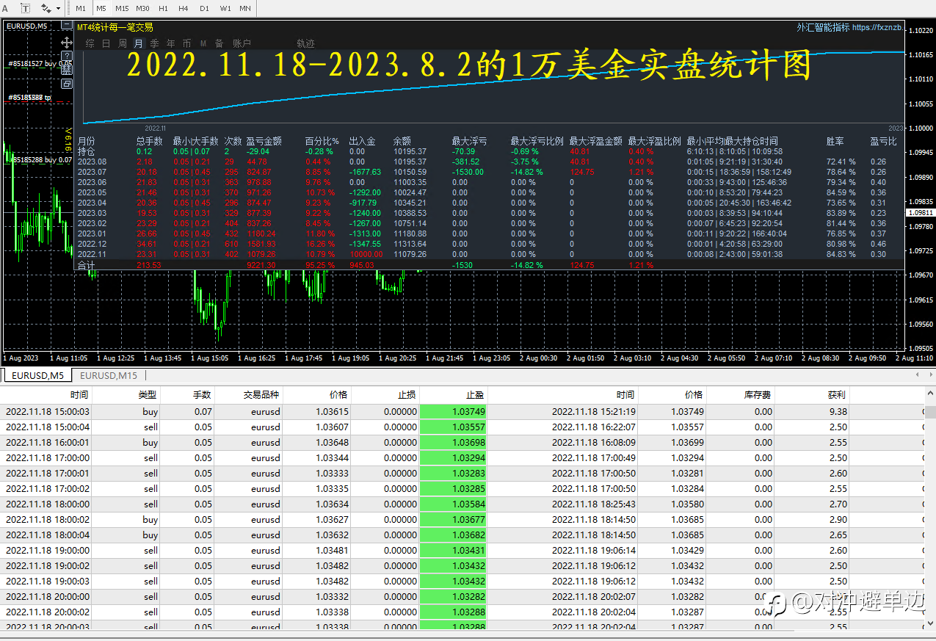Click the 2023.04 month row

point(488,203)
